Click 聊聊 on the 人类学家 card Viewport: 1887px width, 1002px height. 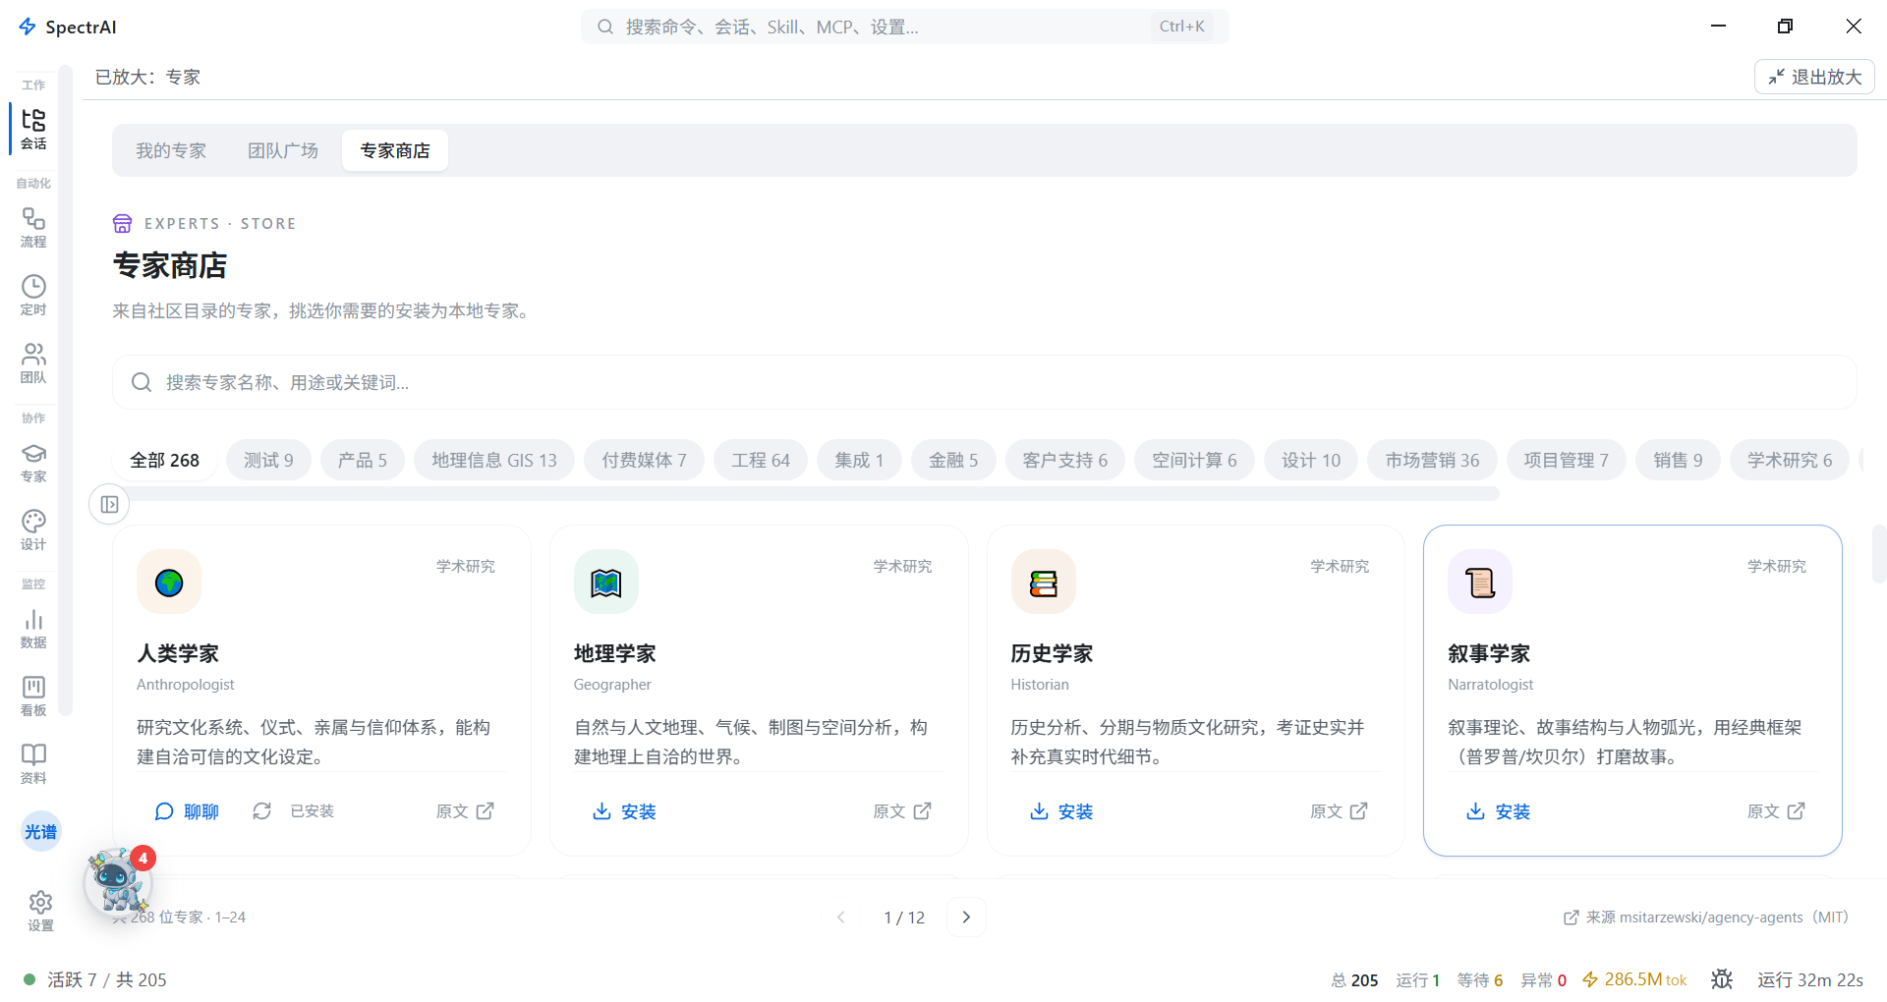click(187, 811)
